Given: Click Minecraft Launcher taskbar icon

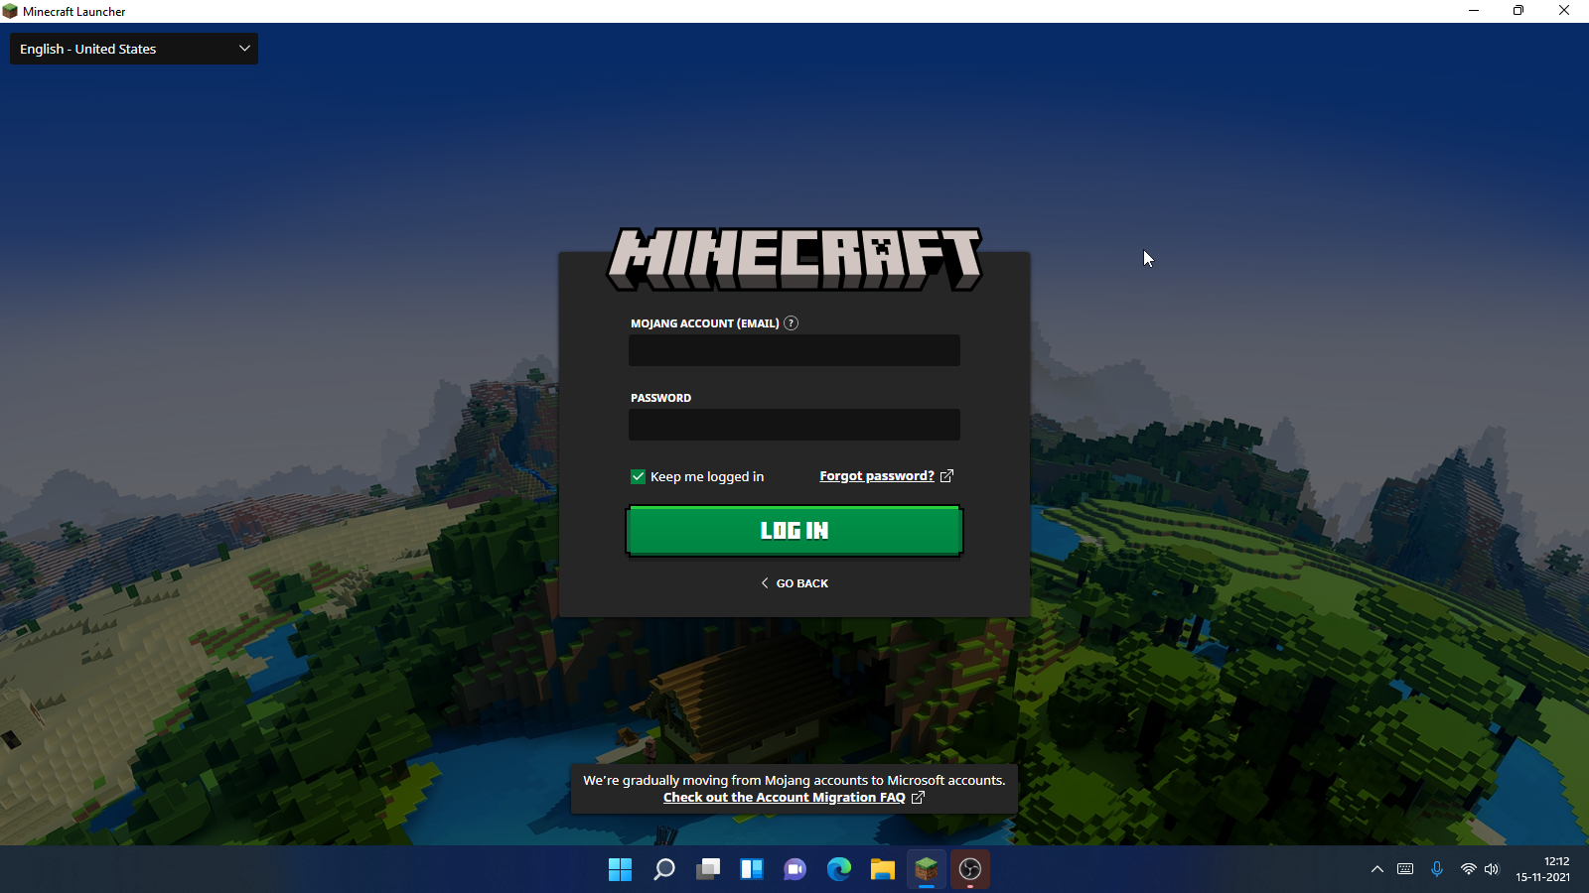Looking at the screenshot, I should pyautogui.click(x=927, y=869).
